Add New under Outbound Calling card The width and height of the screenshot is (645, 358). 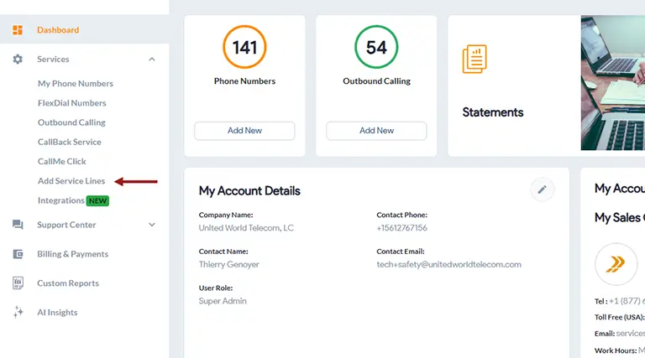(x=376, y=131)
